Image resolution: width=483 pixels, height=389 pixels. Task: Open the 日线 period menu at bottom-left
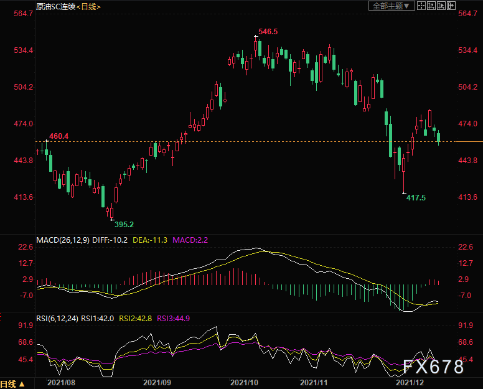click(12, 384)
